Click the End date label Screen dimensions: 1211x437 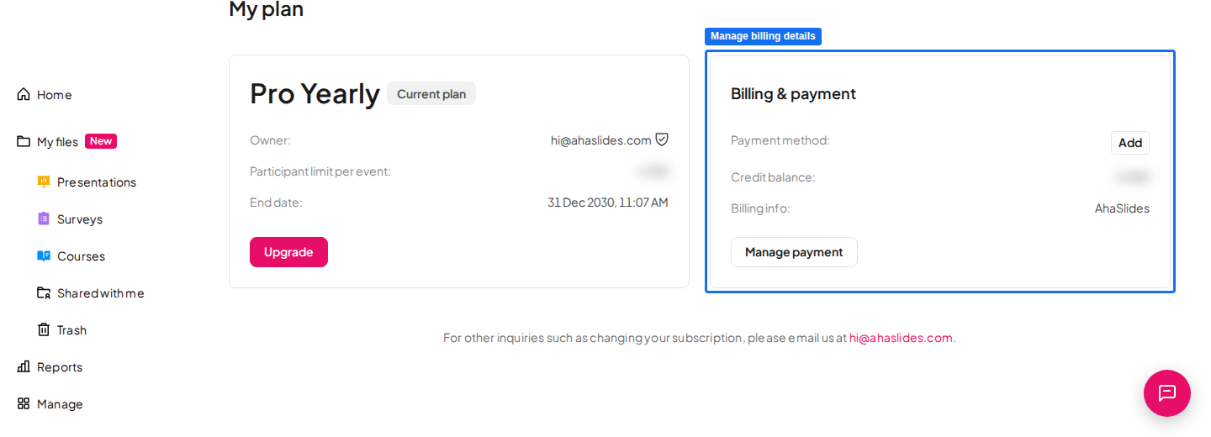click(x=276, y=203)
